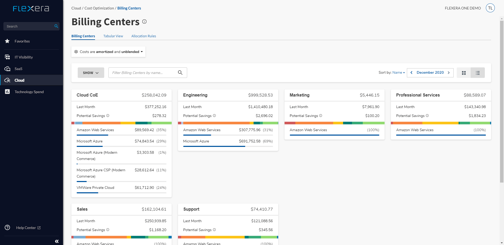Switch to the Allocation Rules tab
The image size is (504, 245).
(144, 36)
